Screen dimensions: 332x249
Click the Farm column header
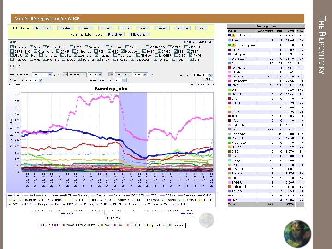coord(242,31)
